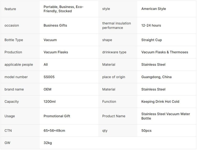This screenshot has width=197, height=150.
Task: Select 'Keeping Drink Hot Cold' function value
Action: click(160, 102)
